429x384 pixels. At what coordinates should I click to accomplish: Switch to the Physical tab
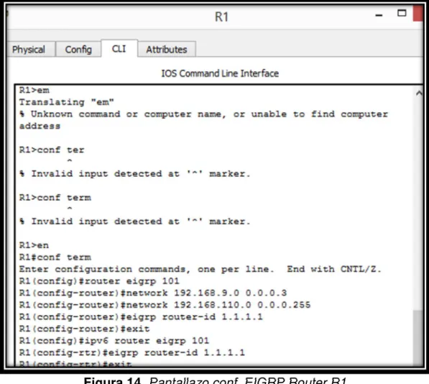tap(29, 50)
